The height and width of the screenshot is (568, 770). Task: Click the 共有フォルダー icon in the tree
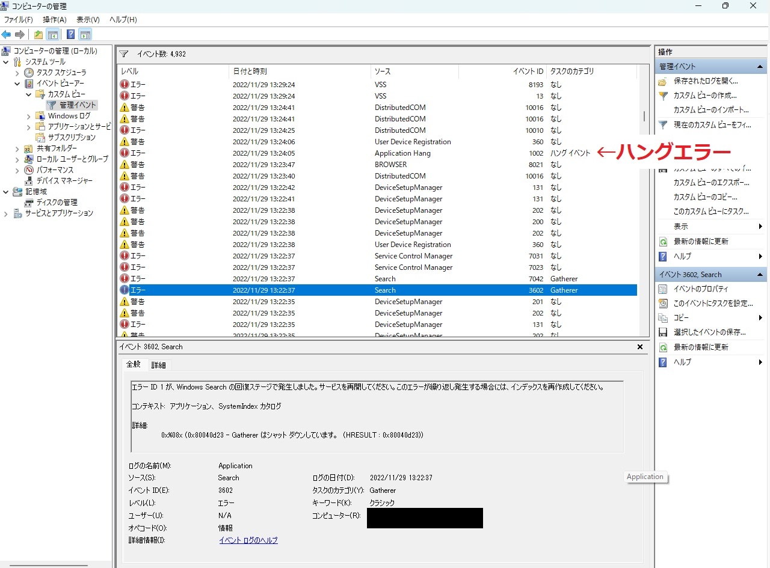tap(29, 148)
